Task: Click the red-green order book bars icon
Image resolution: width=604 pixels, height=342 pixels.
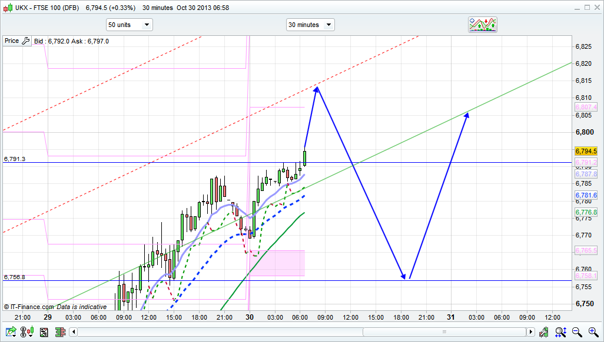Action: point(59,333)
